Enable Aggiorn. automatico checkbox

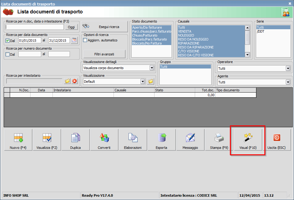[x=85, y=40]
